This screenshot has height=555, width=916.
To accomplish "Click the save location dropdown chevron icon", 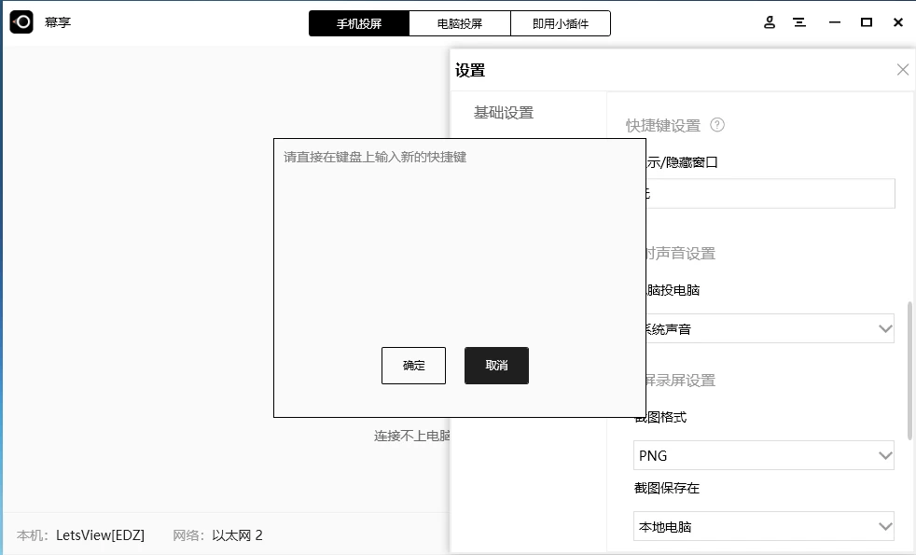I will click(882, 526).
